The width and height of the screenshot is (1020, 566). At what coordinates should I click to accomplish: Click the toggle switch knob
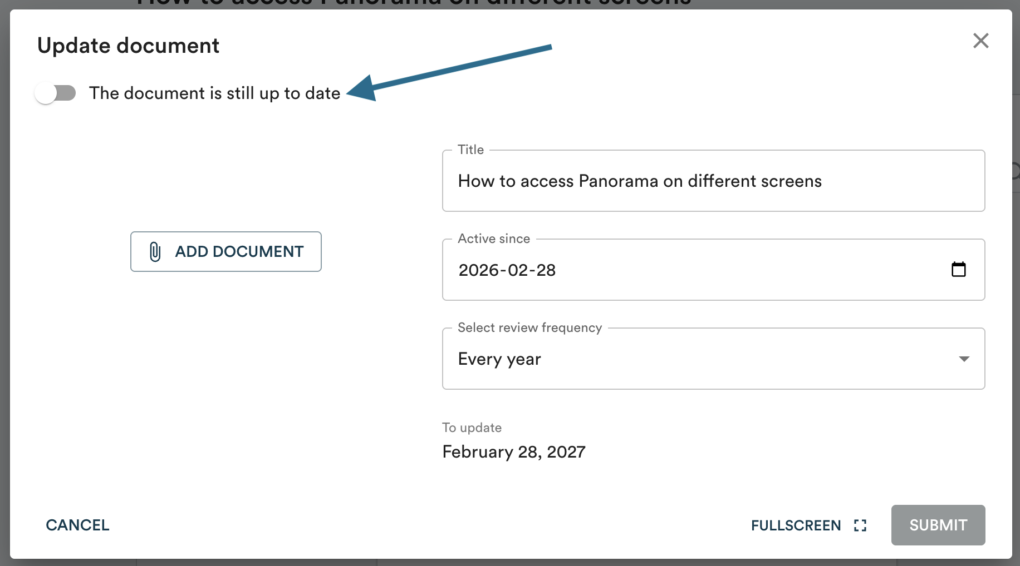(46, 93)
